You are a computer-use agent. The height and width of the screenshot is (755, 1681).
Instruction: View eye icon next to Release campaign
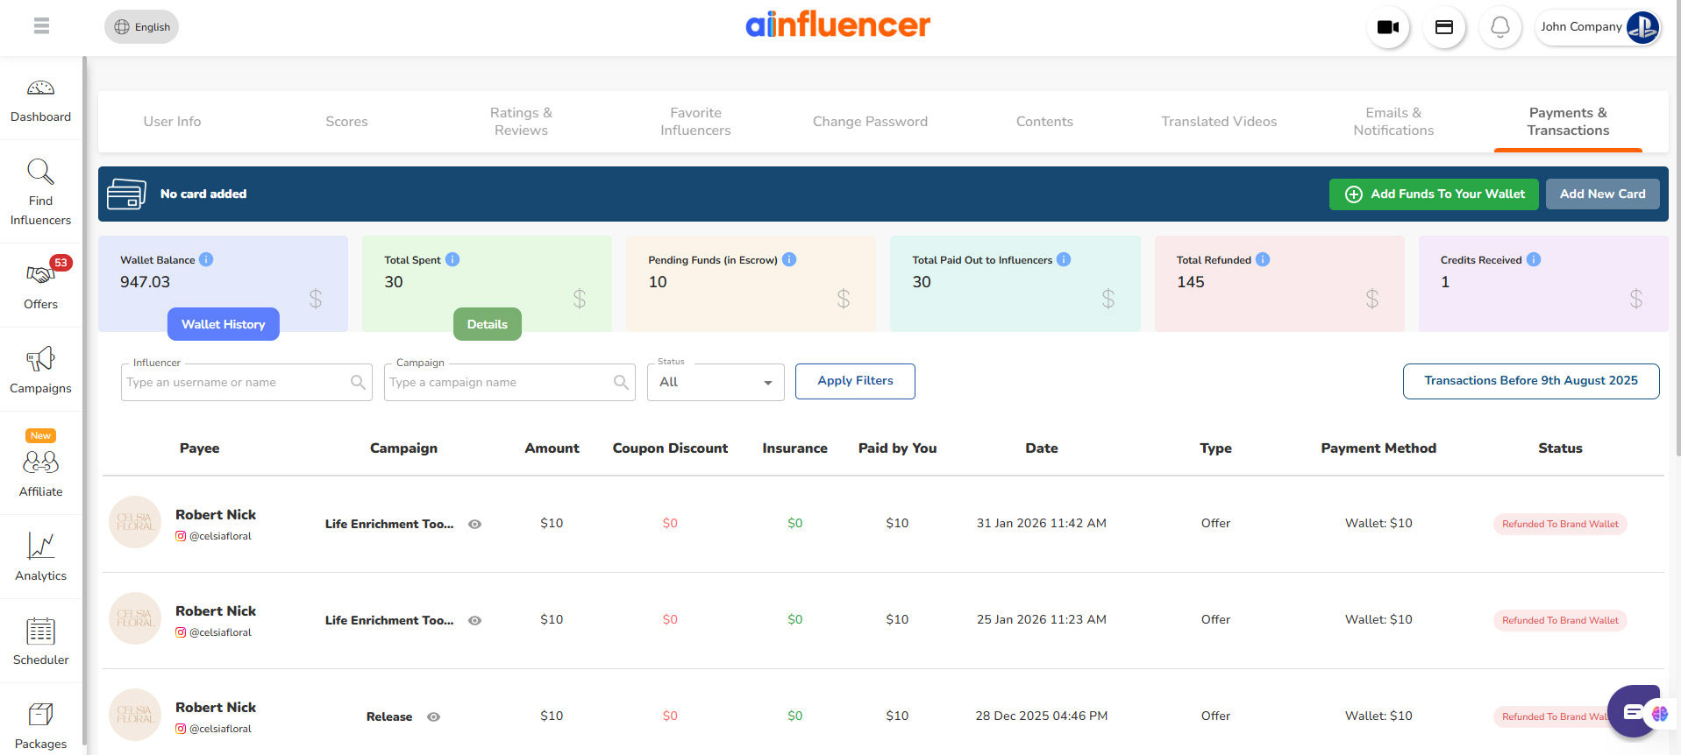pos(433,716)
